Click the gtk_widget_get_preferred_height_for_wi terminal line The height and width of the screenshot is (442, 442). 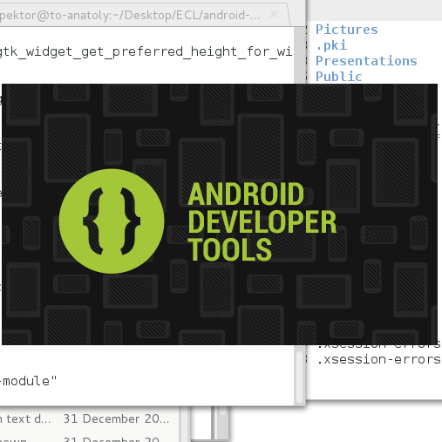(x=146, y=51)
